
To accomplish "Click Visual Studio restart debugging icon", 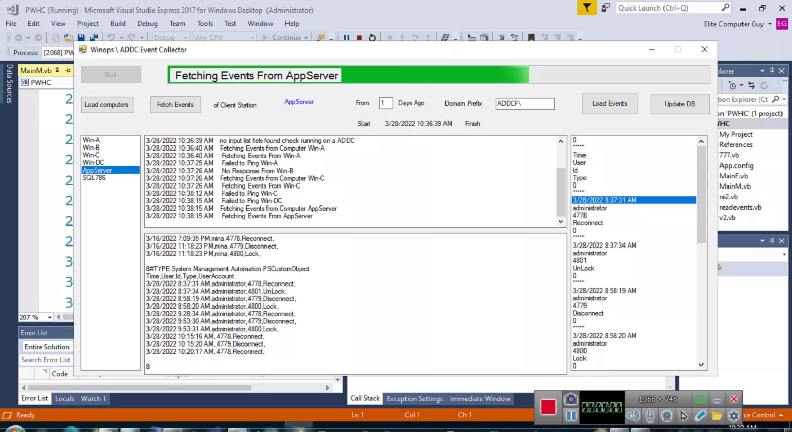I will pyautogui.click(x=372, y=38).
